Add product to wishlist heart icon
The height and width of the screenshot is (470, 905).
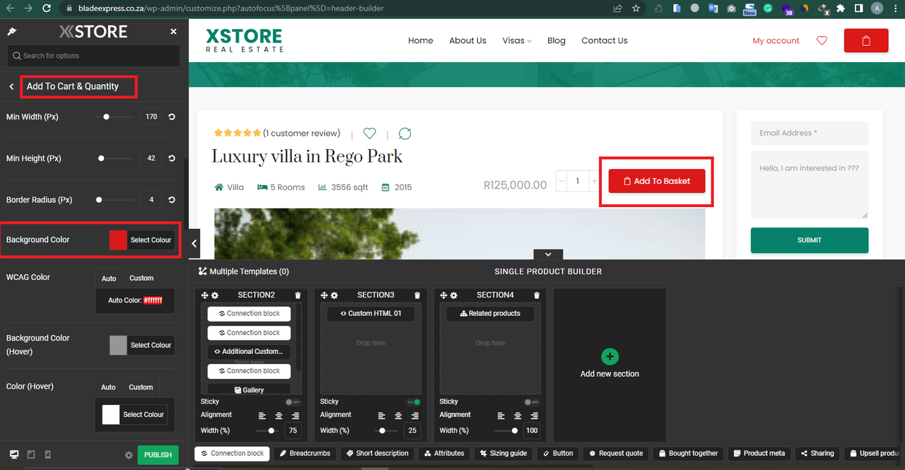point(369,133)
